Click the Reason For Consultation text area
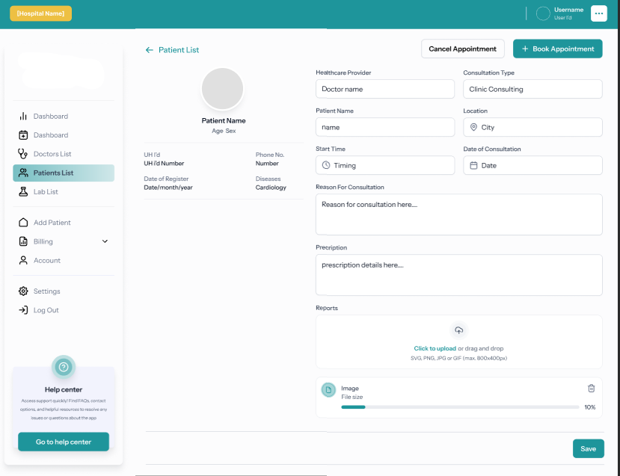The image size is (620, 476). point(458,214)
